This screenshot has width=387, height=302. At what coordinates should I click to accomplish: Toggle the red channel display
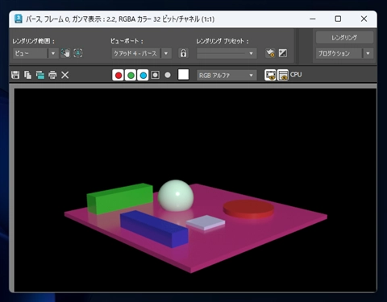coord(119,75)
